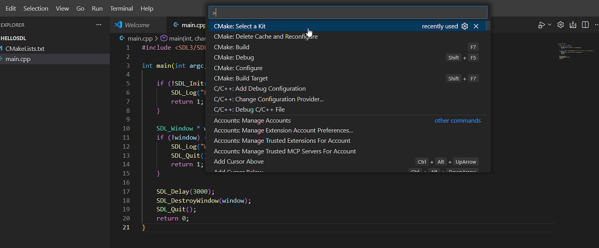Click the cube symbol icon in breadcrumb
The width and height of the screenshot is (599, 248).
(x=163, y=38)
